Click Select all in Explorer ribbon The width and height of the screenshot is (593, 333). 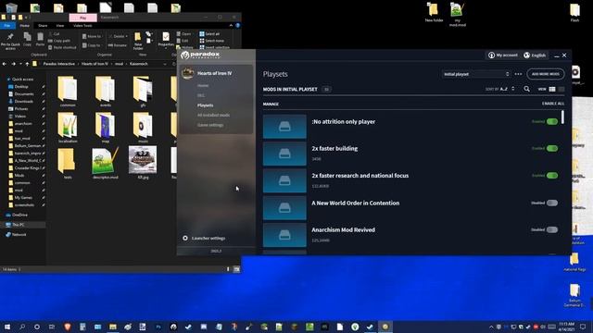click(x=210, y=34)
